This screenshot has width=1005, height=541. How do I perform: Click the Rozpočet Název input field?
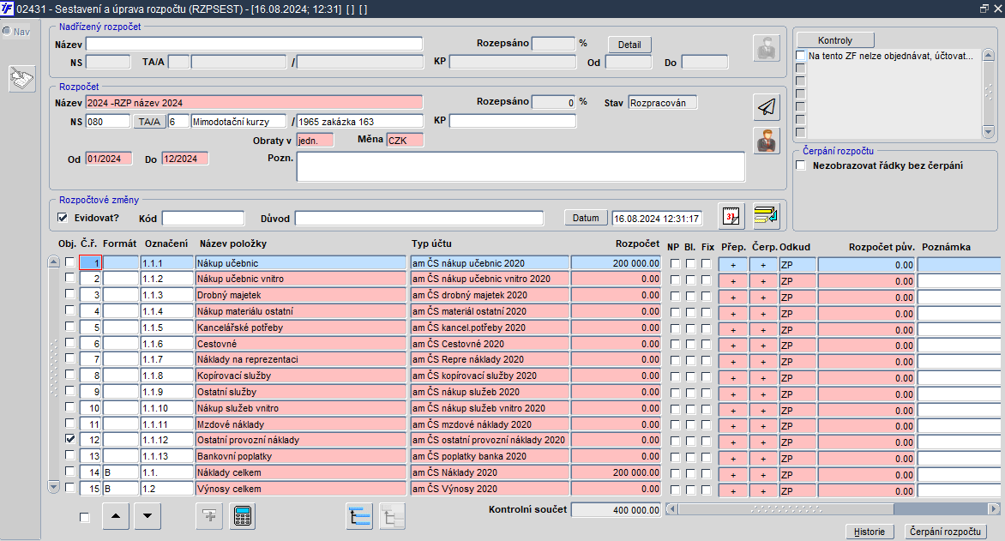[x=254, y=103]
